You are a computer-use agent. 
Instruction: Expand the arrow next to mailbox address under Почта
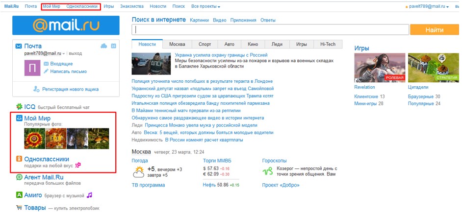pos(63,54)
